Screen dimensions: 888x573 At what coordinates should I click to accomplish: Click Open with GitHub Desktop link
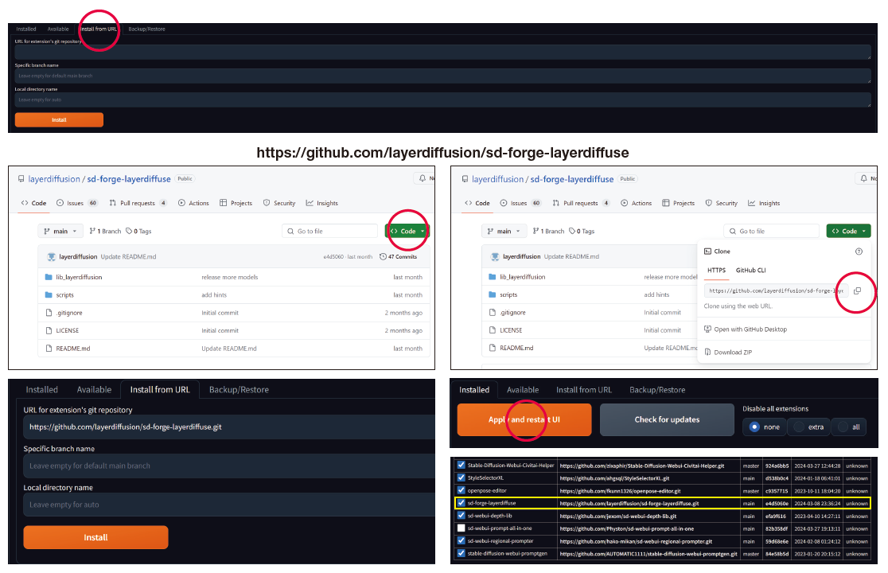coord(750,329)
